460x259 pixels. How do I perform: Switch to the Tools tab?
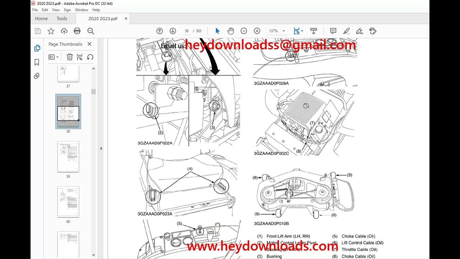[62, 19]
